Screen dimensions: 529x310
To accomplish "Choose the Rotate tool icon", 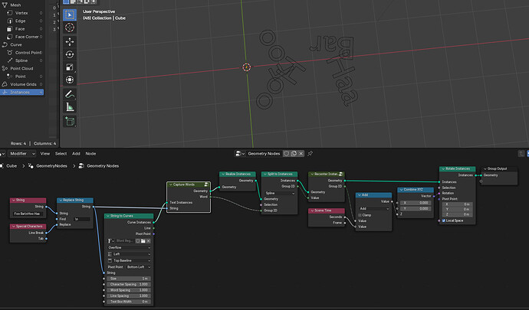I will pos(70,54).
